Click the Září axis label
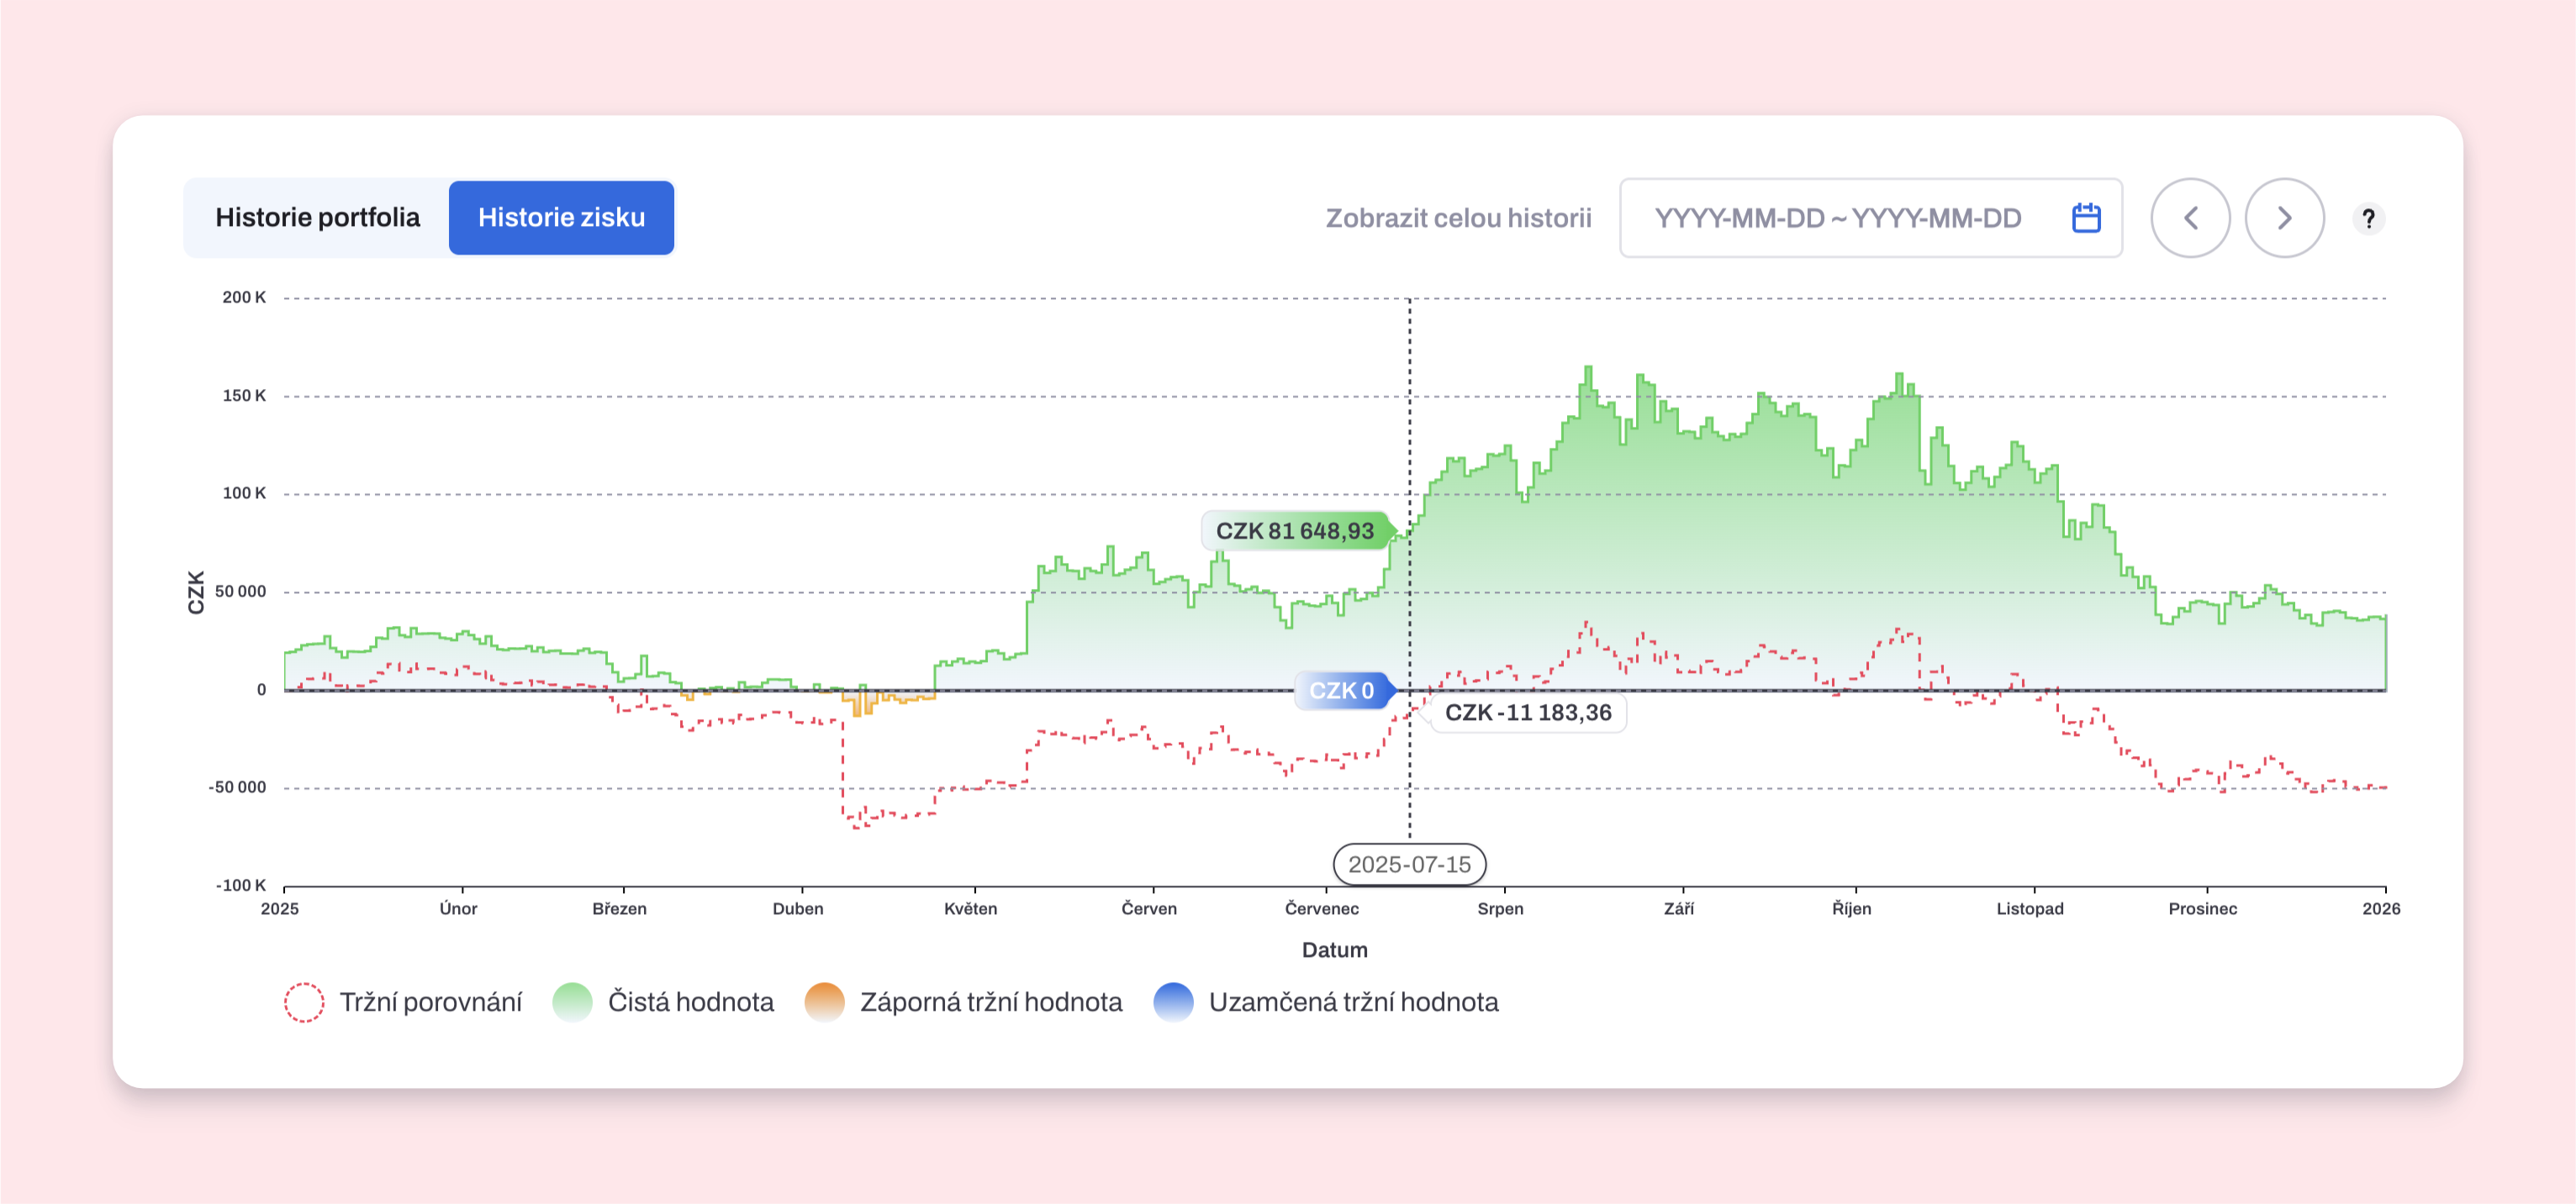The width and height of the screenshot is (2576, 1204). (x=1679, y=909)
